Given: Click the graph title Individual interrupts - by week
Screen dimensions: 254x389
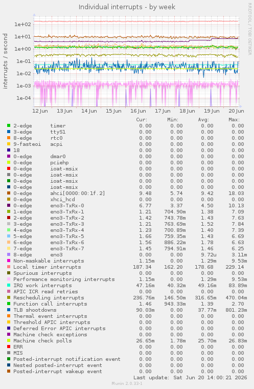Looking at the screenshot, I should coord(127,7).
